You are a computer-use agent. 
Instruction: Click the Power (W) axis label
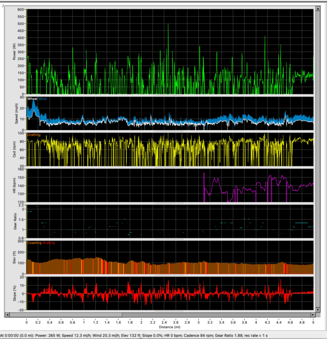pos(13,51)
